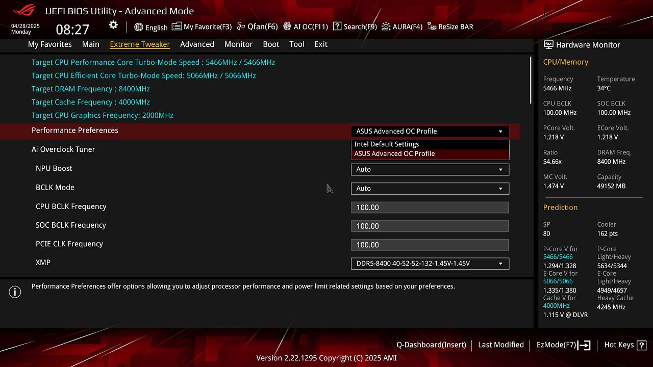
Task: Choose Intel Default Settings option
Action: click(430, 144)
